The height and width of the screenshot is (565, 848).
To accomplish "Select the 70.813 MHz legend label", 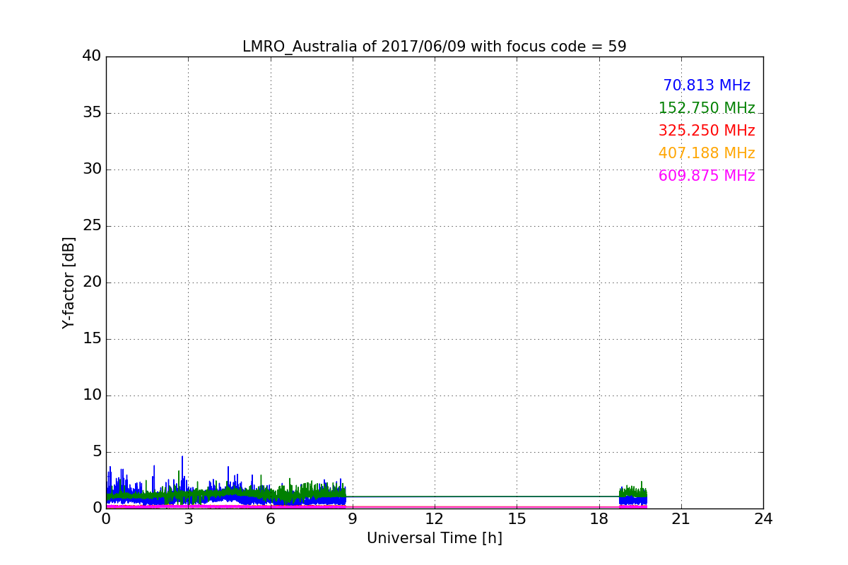I will (x=706, y=85).
